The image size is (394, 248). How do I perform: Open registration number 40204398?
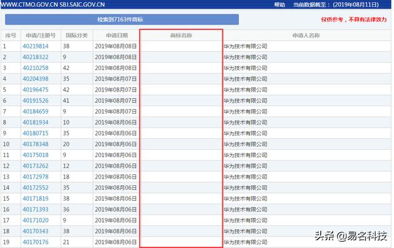[x=36, y=79]
